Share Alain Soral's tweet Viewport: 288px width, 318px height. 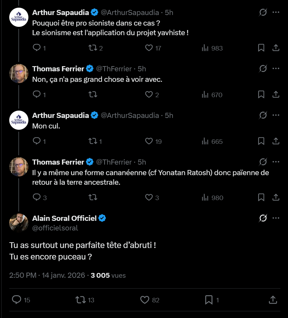pos(273,300)
